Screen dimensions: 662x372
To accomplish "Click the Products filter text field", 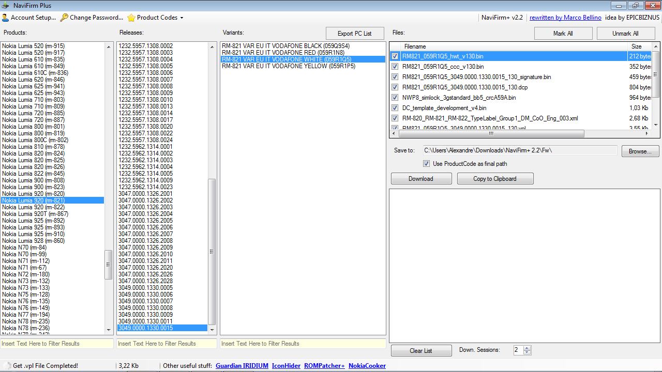I will pyautogui.click(x=57, y=344).
